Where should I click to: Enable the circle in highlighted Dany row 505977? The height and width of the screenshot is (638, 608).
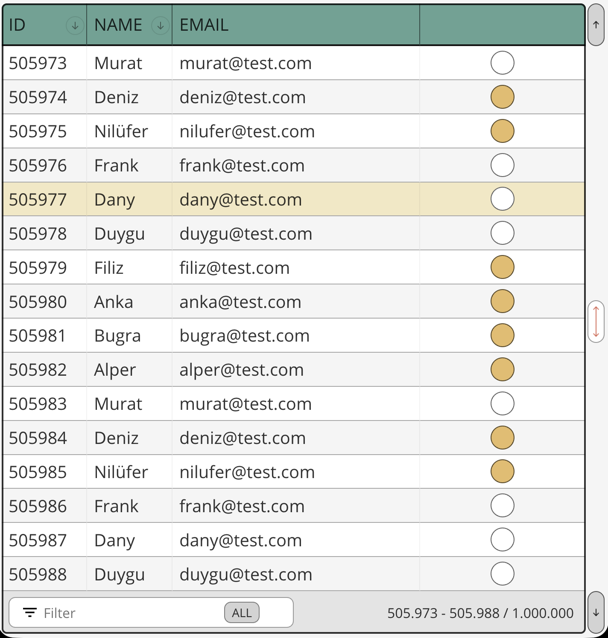click(502, 199)
